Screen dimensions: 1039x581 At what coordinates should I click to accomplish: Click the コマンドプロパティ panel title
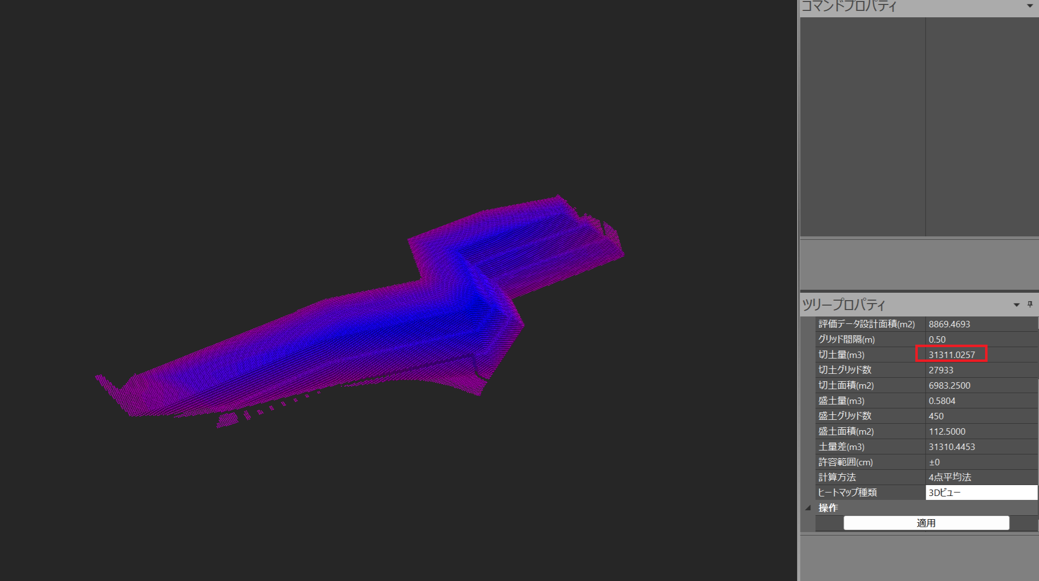point(849,6)
